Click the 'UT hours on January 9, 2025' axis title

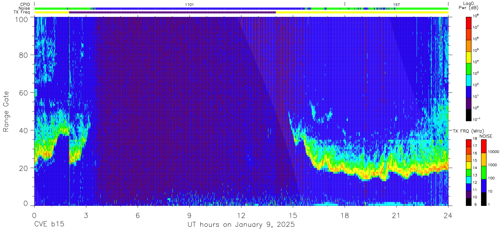(x=241, y=225)
